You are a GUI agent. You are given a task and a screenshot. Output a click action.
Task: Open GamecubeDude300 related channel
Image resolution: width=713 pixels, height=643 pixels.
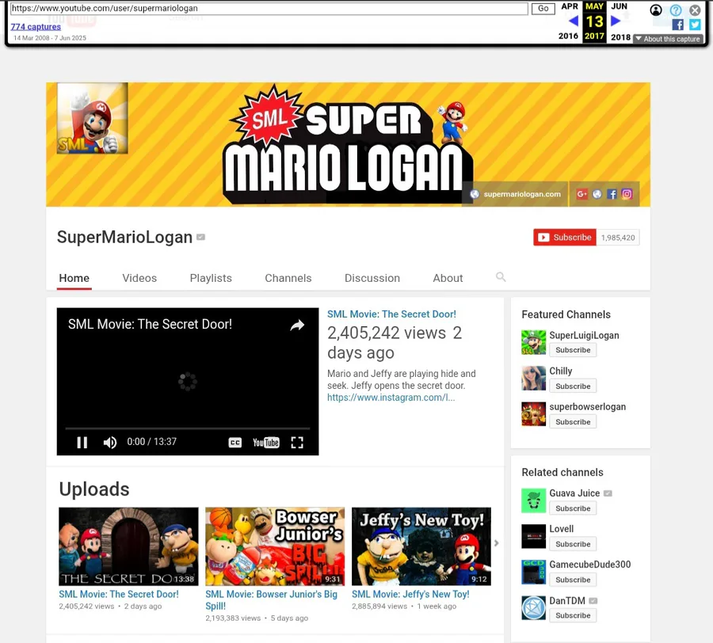(x=589, y=565)
